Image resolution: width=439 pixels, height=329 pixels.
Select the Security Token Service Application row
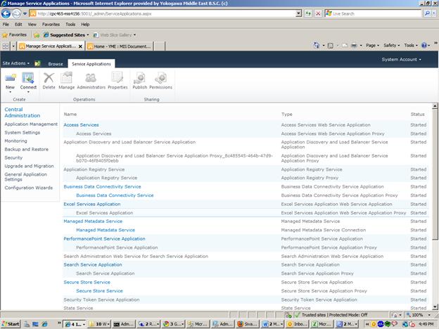click(246, 299)
